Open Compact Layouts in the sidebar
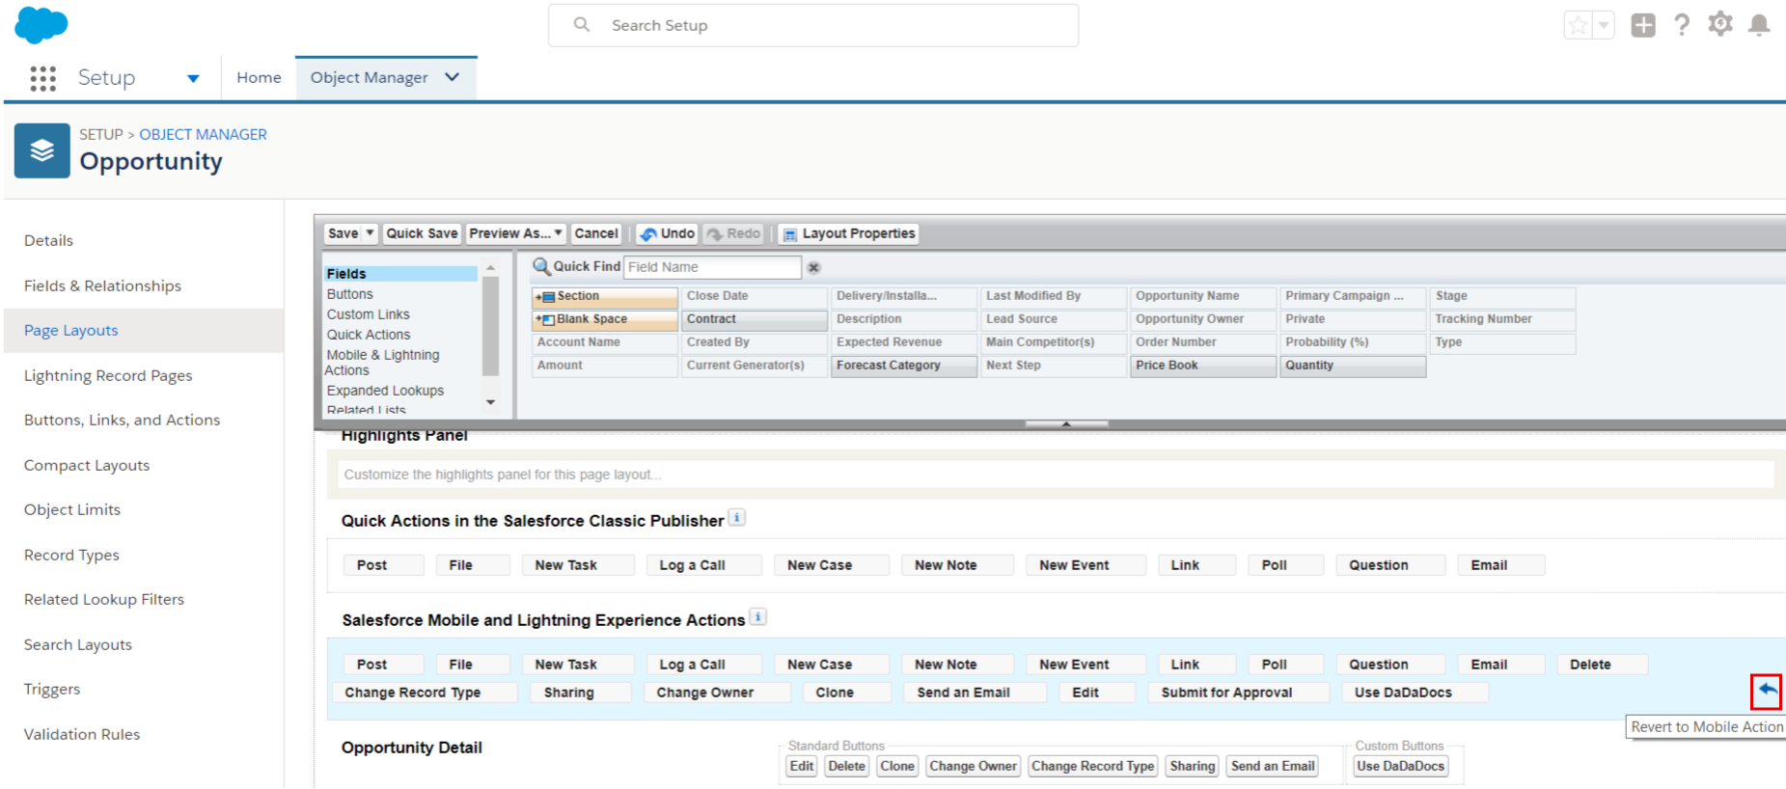The width and height of the screenshot is (1786, 789). pyautogui.click(x=87, y=465)
